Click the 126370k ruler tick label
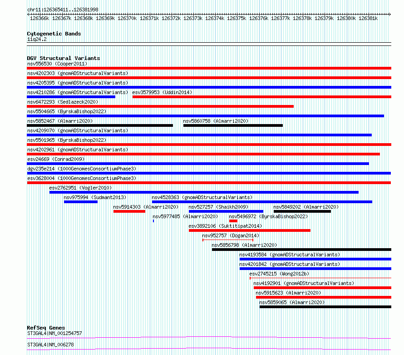This screenshot has width=404, height=355. [x=127, y=18]
